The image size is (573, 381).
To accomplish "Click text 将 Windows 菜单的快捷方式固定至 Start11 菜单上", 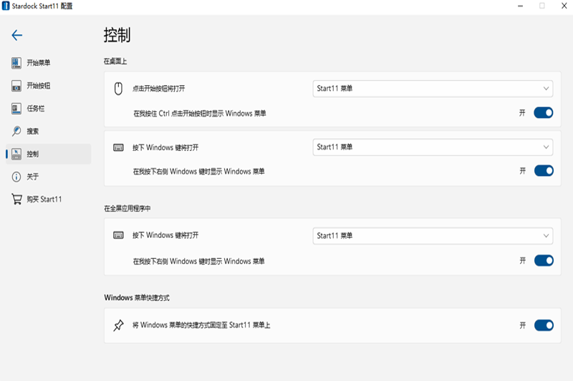I will [x=201, y=325].
